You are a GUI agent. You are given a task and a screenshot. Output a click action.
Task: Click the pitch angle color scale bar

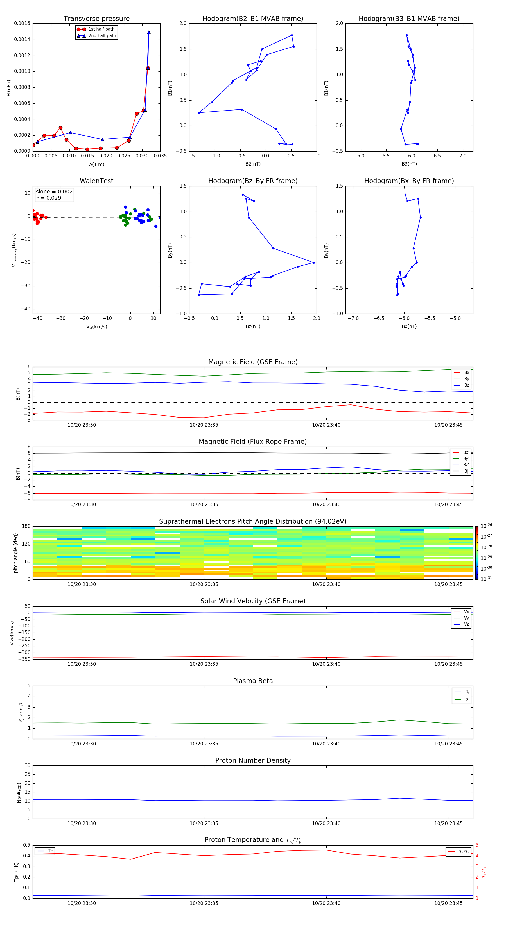(477, 553)
